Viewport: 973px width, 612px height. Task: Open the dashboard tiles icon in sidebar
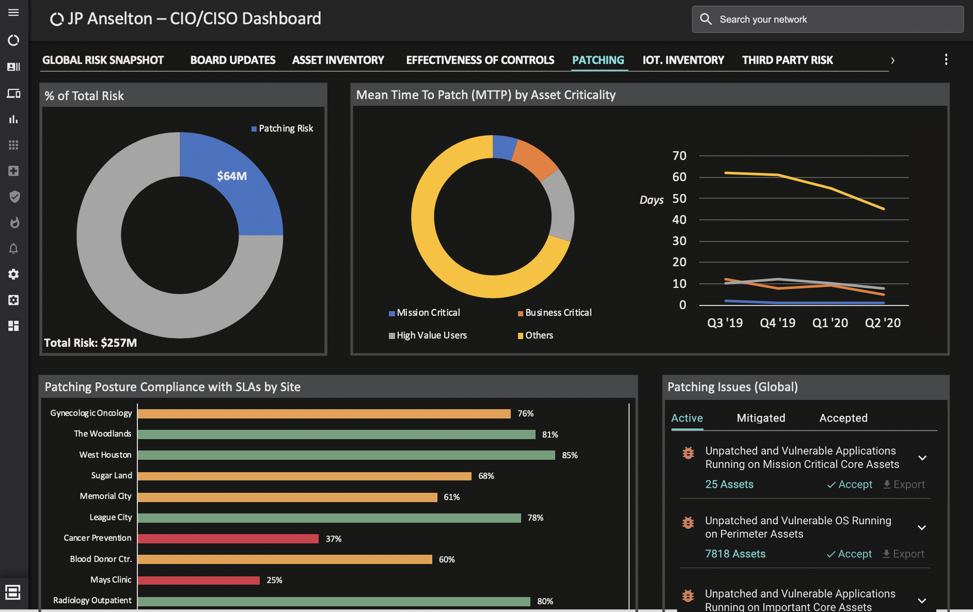tap(14, 326)
